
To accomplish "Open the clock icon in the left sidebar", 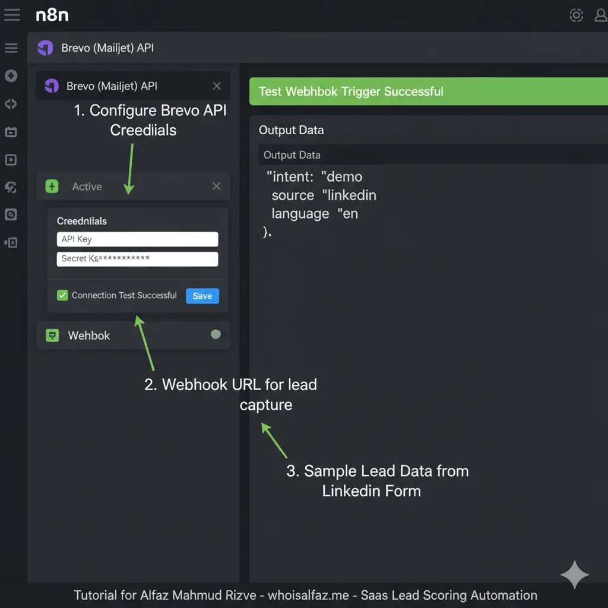I will [11, 214].
